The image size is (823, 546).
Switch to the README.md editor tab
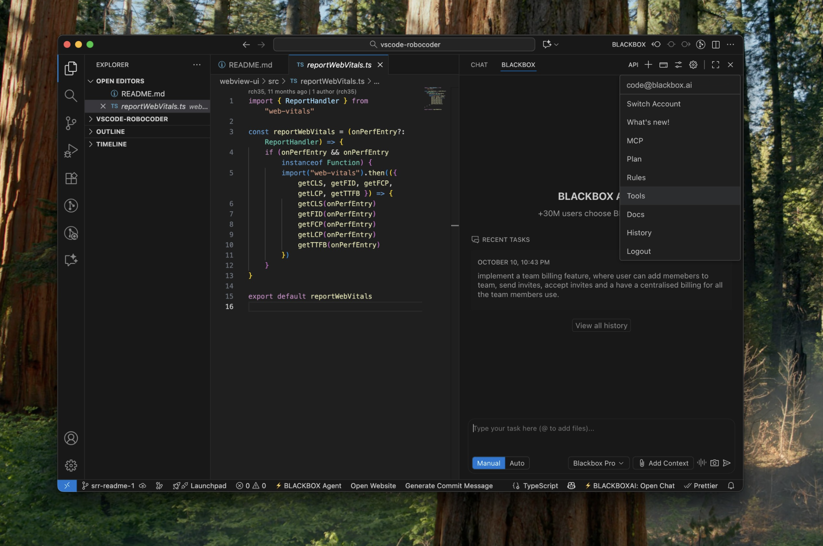(x=250, y=65)
